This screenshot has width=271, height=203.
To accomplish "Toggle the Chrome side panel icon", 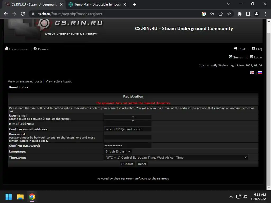I will (x=248, y=14).
